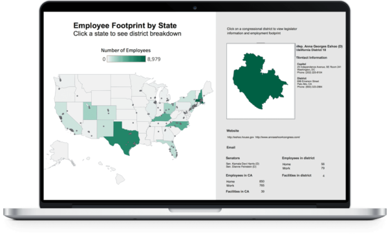
Task: Click the Contact Information heading
Action: [x=312, y=57]
